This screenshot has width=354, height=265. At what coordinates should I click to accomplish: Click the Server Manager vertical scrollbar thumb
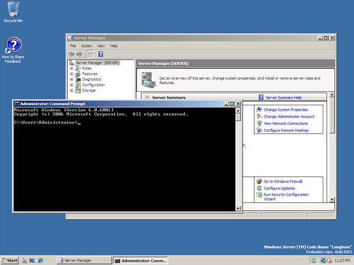pos(332,115)
